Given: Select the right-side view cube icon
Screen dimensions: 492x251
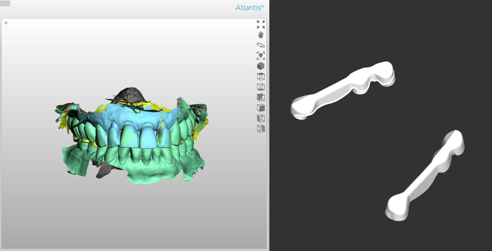Looking at the screenshot, I should 260,108.
